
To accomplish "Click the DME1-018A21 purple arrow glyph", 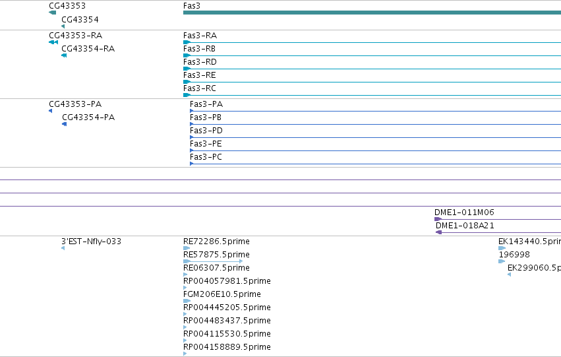I will (x=438, y=232).
